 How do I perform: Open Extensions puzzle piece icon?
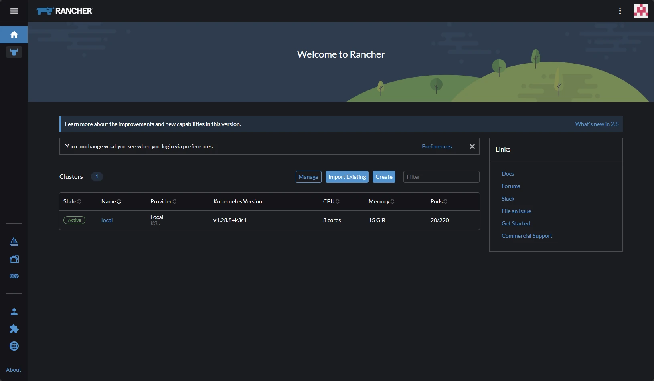pyautogui.click(x=14, y=329)
